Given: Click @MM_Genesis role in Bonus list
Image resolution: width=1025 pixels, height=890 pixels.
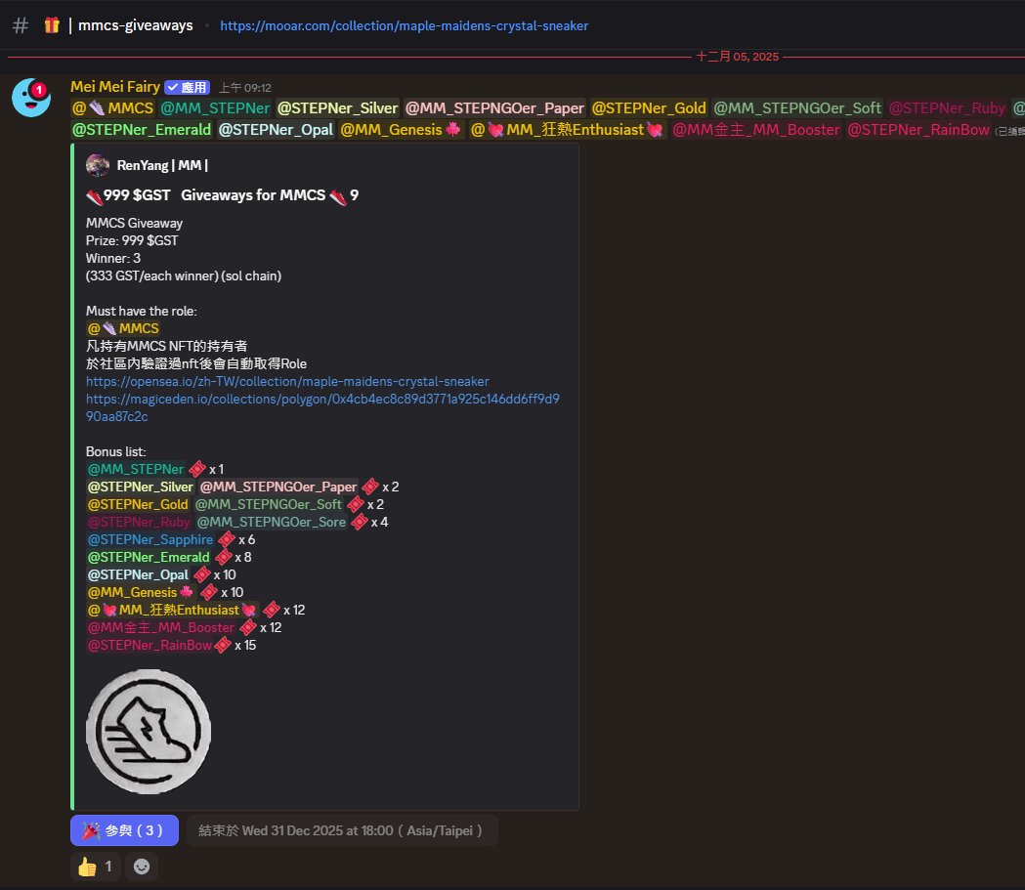Looking at the screenshot, I should click(141, 593).
